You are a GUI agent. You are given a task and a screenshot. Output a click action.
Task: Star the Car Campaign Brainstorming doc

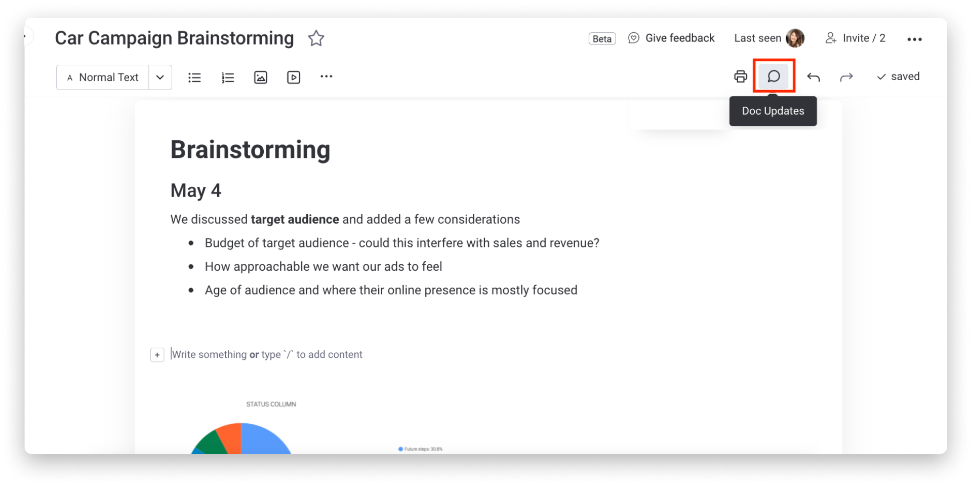pyautogui.click(x=316, y=38)
